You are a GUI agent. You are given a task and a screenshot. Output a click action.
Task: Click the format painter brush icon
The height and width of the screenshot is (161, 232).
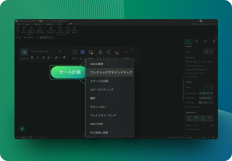64,58
